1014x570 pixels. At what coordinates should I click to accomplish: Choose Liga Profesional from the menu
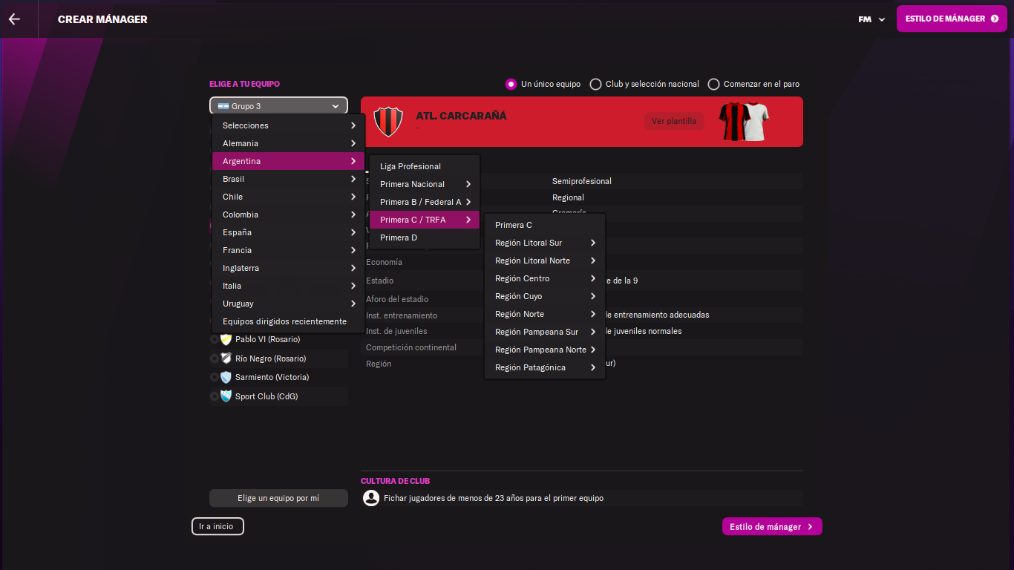click(410, 166)
